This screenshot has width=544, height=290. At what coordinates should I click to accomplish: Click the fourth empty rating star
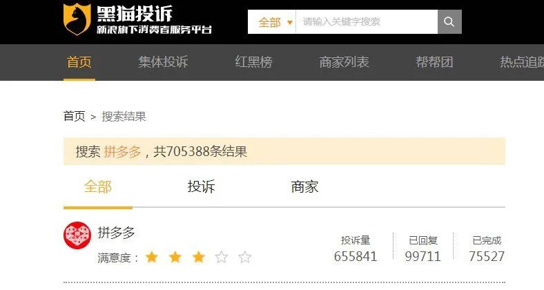pyautogui.click(x=222, y=258)
